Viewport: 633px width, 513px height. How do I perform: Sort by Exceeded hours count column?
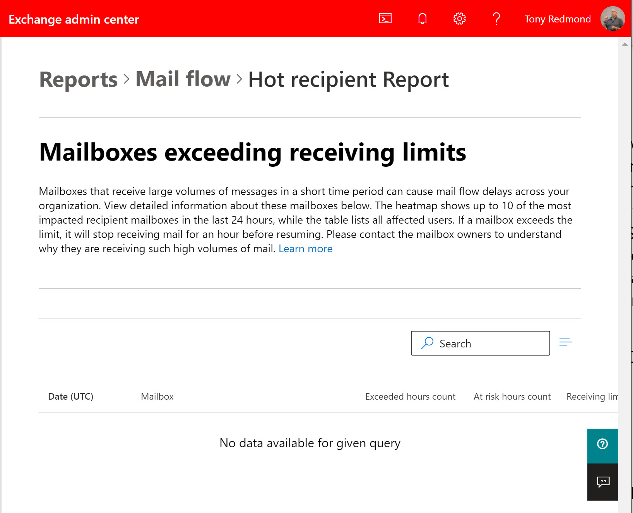coord(410,397)
